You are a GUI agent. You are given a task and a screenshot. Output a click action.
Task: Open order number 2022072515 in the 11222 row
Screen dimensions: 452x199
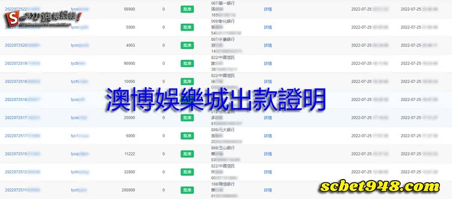[23, 154]
